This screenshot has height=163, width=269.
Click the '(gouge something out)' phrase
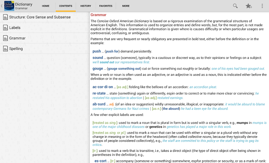click(124, 69)
